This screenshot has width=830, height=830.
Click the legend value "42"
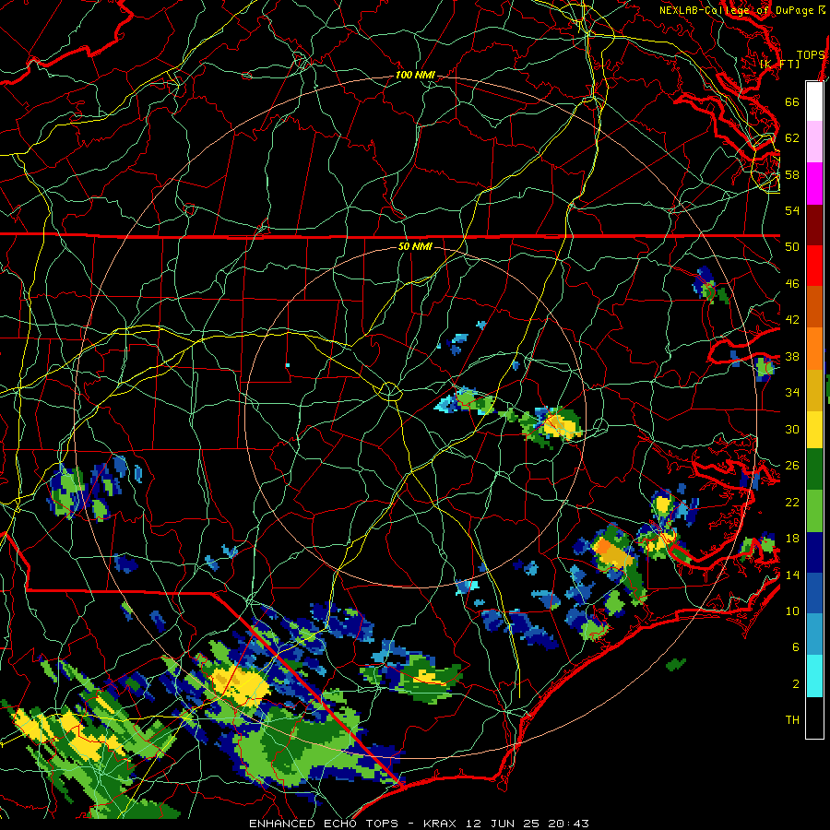pos(792,320)
